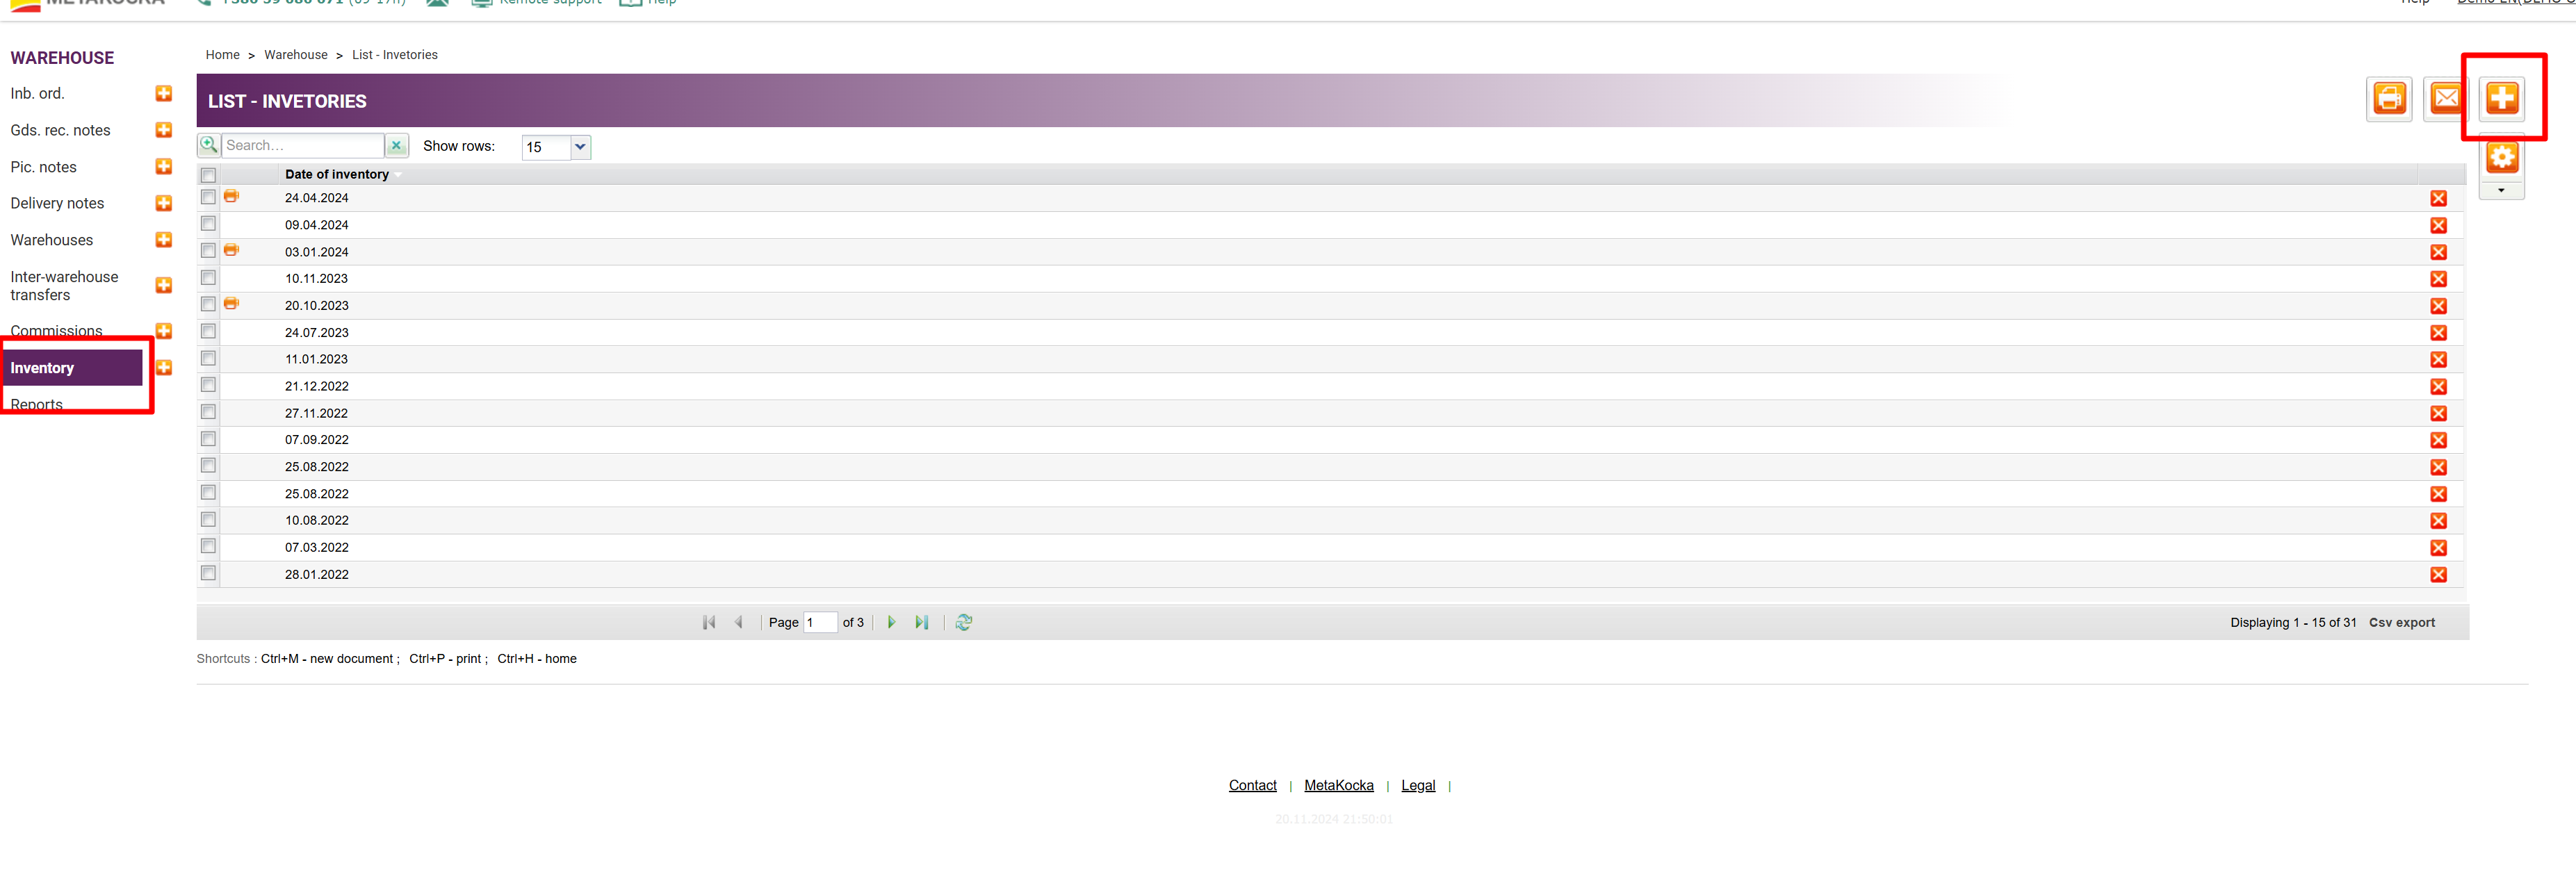Click print icon on 03.01.2024 row
The height and width of the screenshot is (877, 2576).
click(231, 250)
